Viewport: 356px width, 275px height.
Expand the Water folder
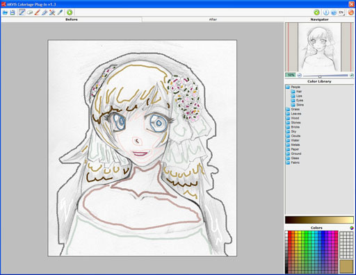[x=293, y=140]
